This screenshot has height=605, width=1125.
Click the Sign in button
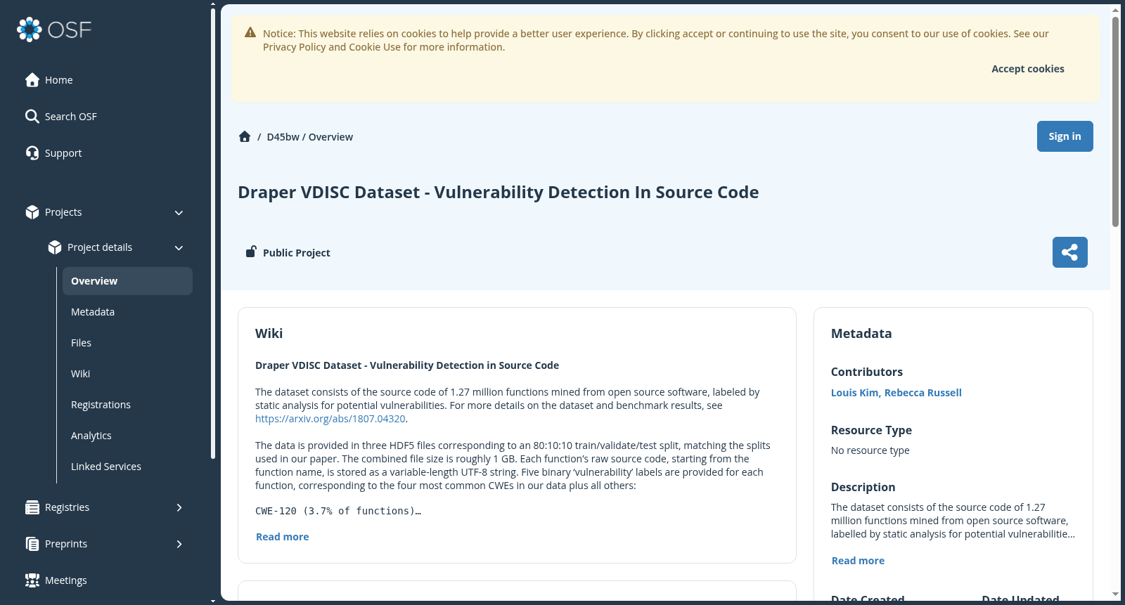point(1065,136)
